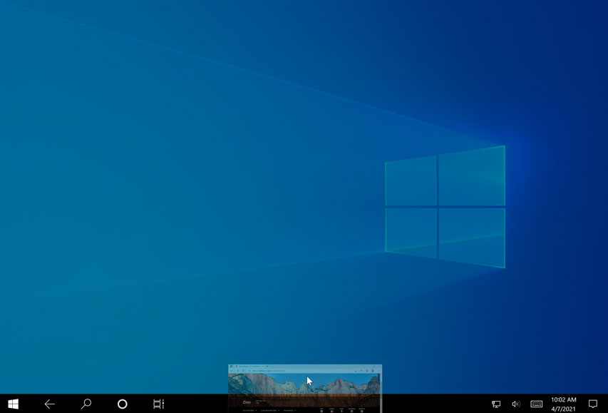Click the new tab button in the browser
Viewport: 608px width, 413px height.
[x=266, y=364]
